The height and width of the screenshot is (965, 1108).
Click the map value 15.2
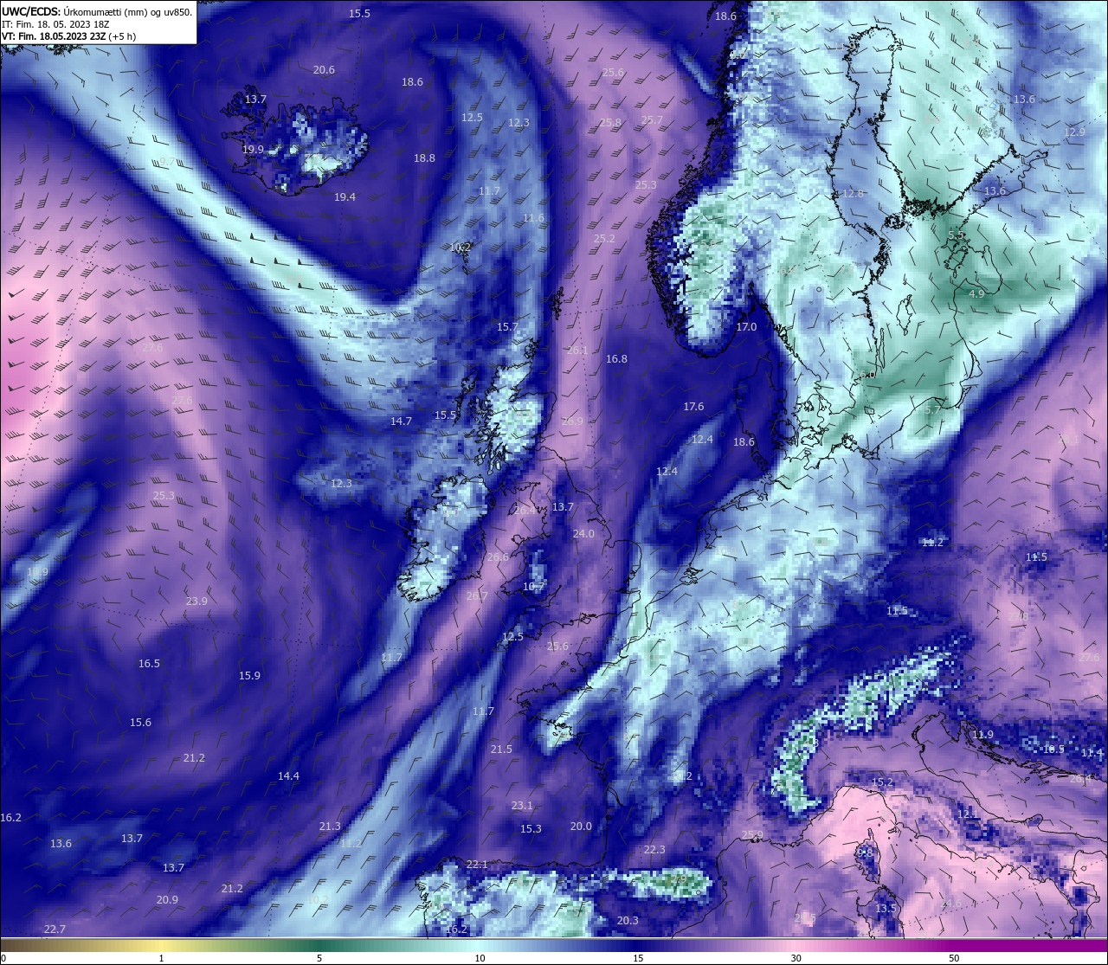pos(882,782)
